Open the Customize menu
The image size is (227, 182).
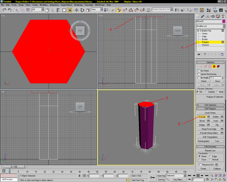click(89, 5)
